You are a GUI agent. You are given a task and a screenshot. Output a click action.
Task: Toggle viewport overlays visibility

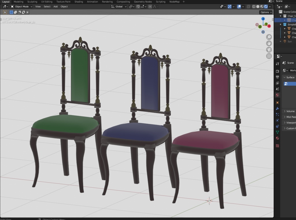tap(239, 6)
